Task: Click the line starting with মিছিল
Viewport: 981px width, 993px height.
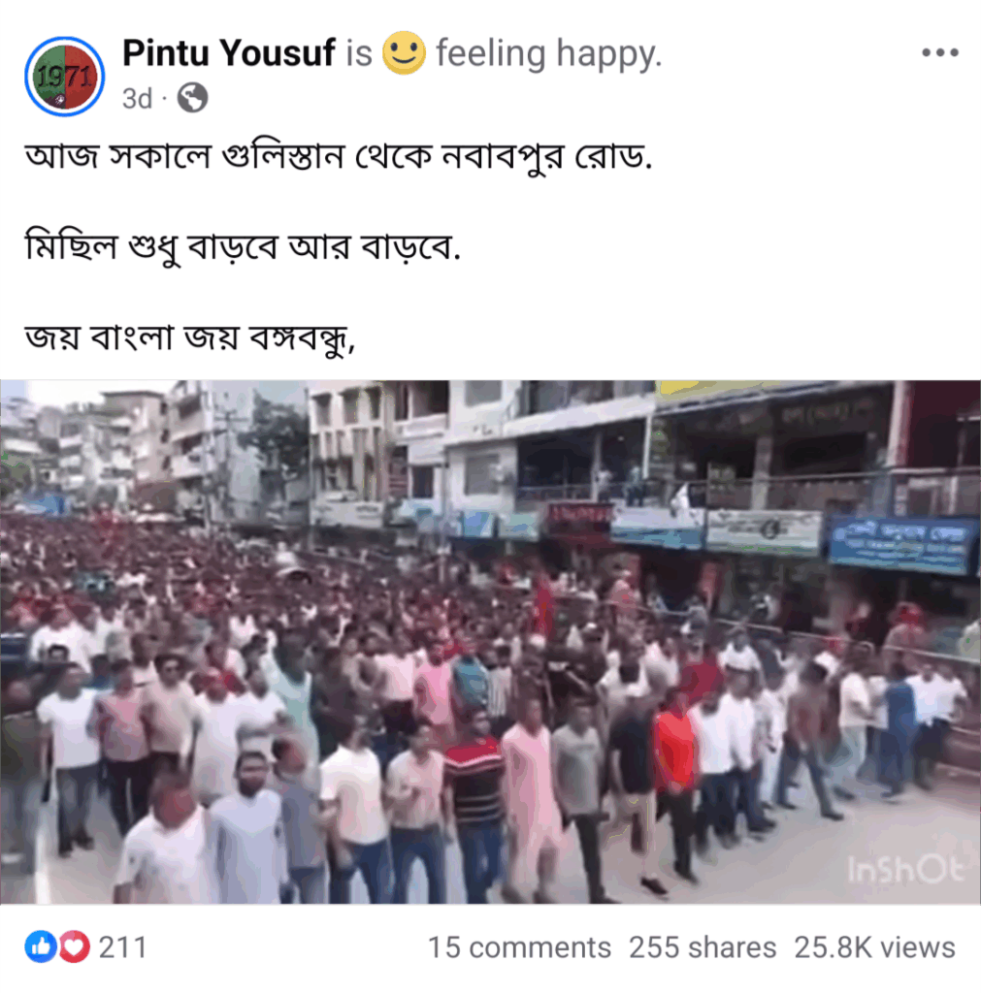Action: (242, 247)
